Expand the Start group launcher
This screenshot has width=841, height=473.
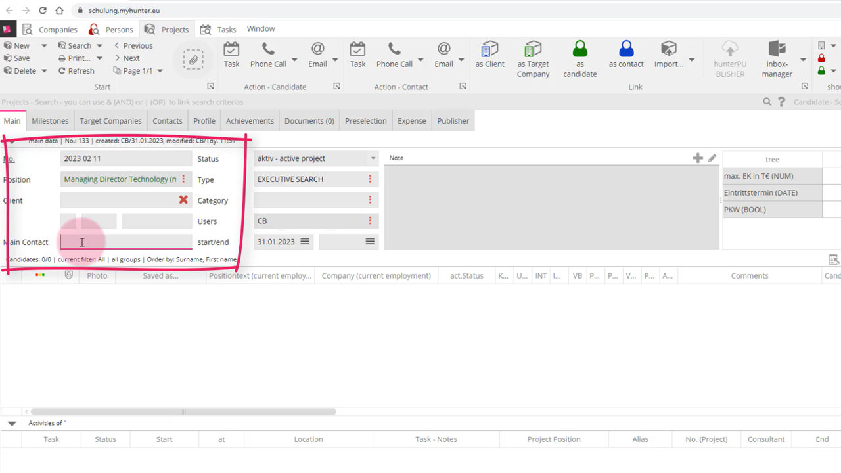pos(210,87)
